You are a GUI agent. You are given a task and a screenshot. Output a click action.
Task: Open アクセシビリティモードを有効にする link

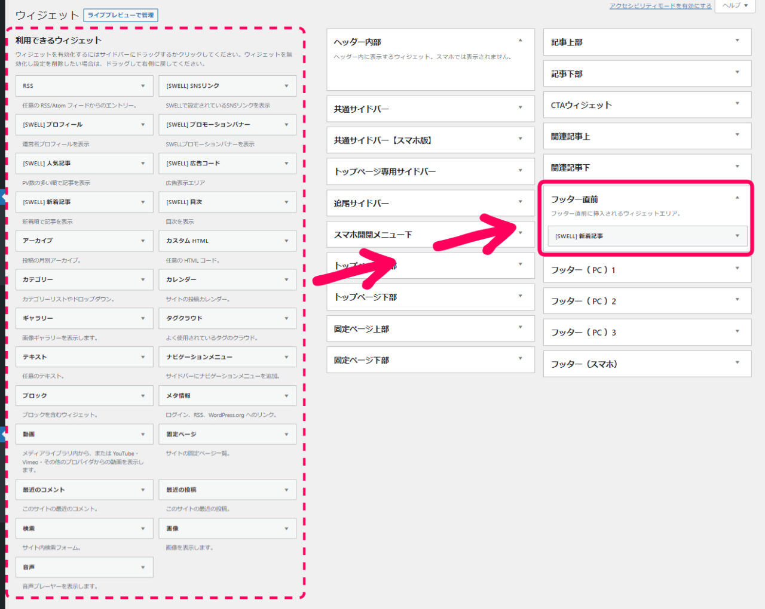(x=660, y=6)
